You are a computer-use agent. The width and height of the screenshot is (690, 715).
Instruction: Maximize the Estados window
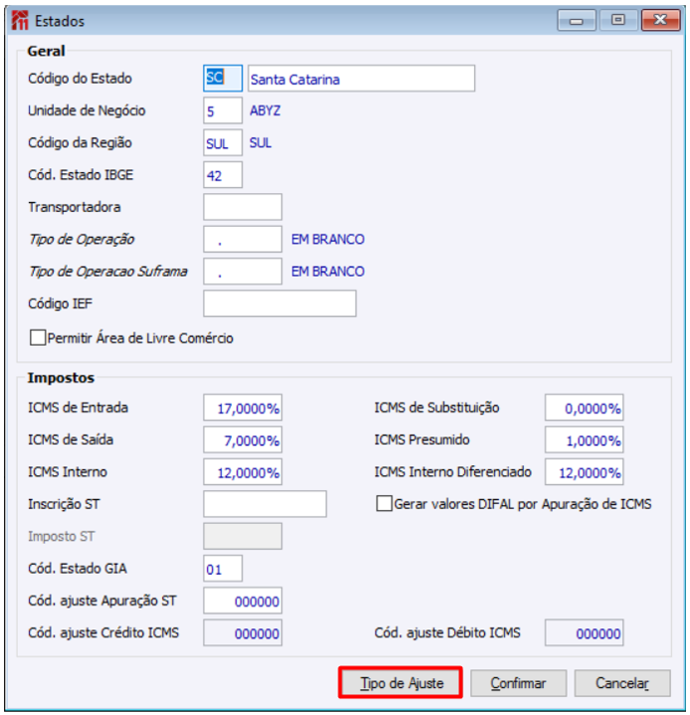click(x=618, y=20)
